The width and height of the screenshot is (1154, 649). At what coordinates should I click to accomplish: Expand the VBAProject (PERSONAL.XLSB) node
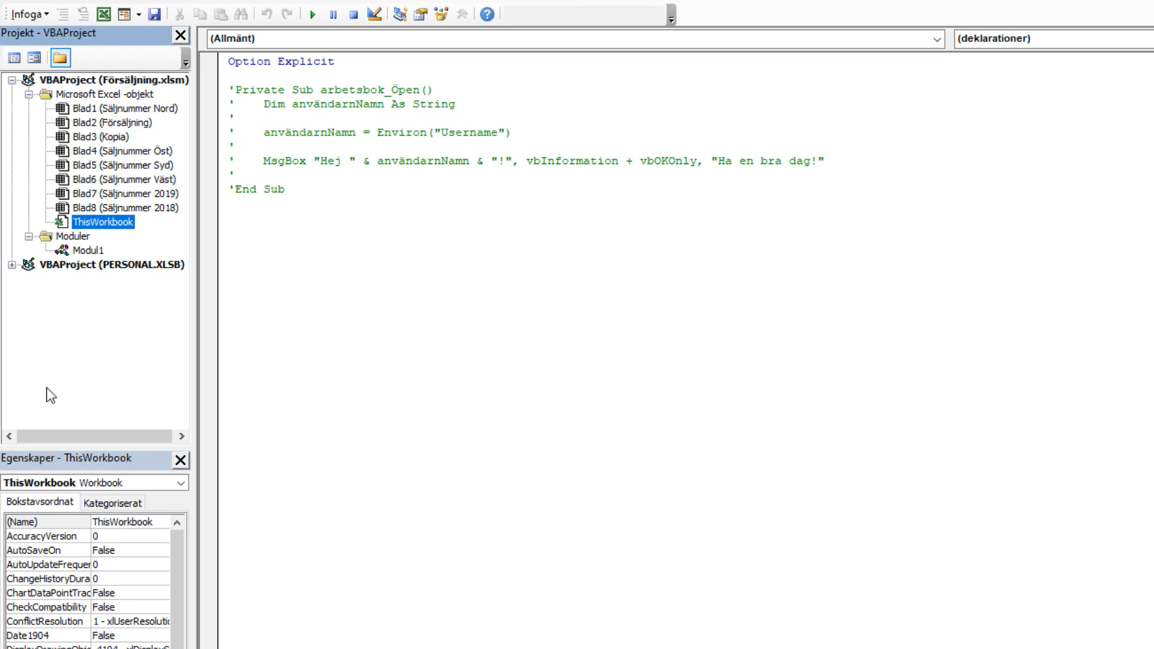coord(12,265)
